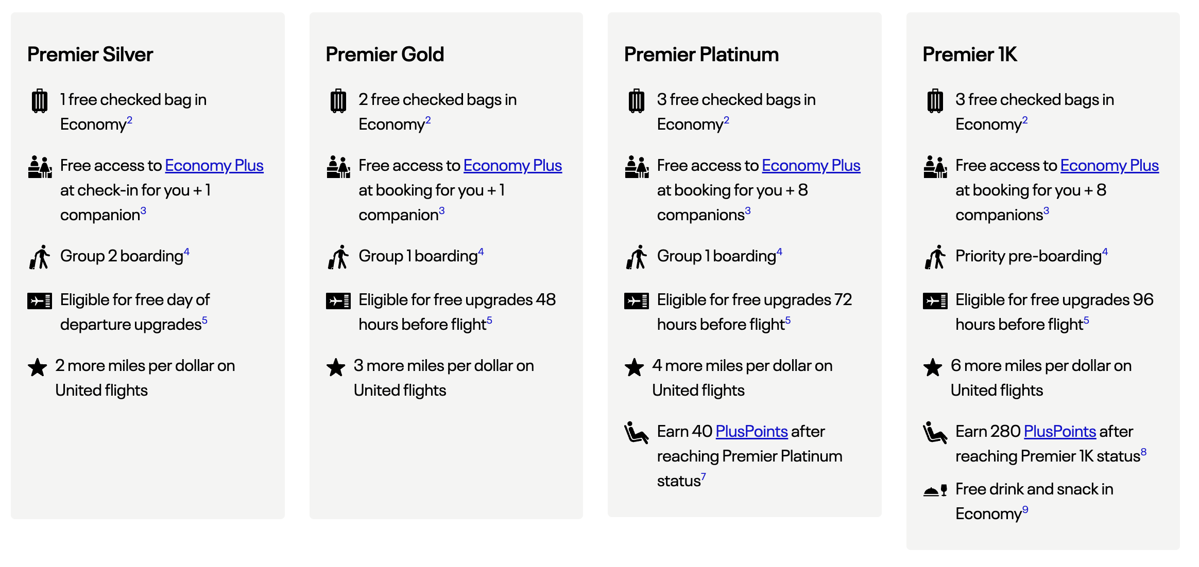Open Economy Plus link in Premier 1K
This screenshot has width=1199, height=567.
tap(1109, 166)
